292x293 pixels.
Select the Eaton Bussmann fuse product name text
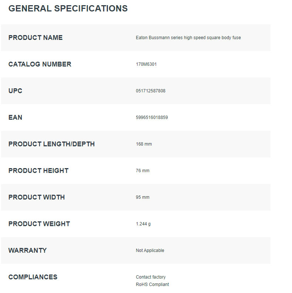click(188, 38)
